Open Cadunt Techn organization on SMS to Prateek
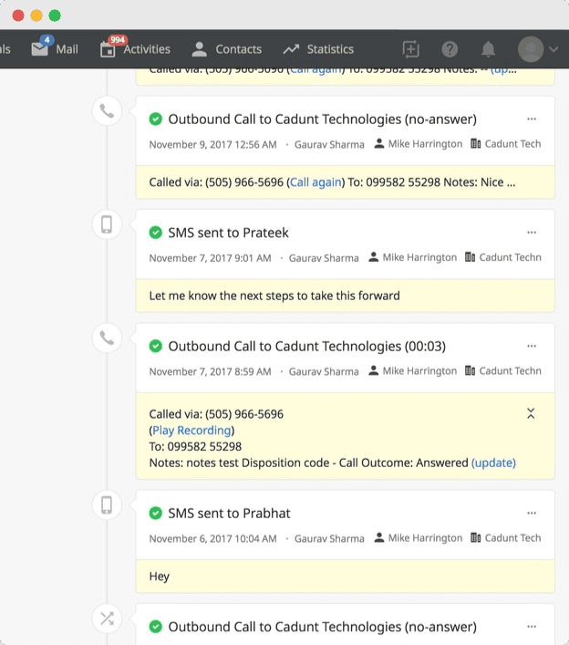 click(x=502, y=257)
